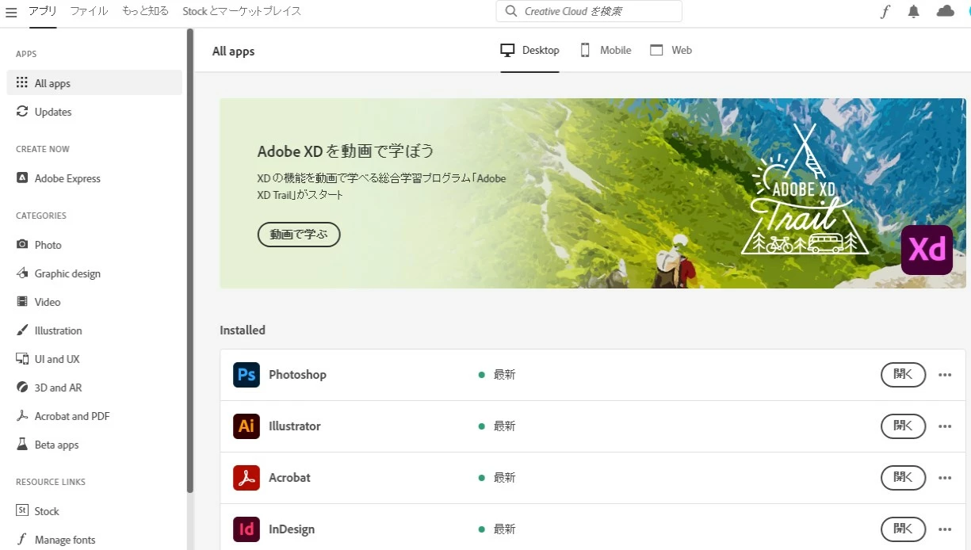This screenshot has height=550, width=971.
Task: Click the 動画で学ぶ button
Action: pos(299,235)
